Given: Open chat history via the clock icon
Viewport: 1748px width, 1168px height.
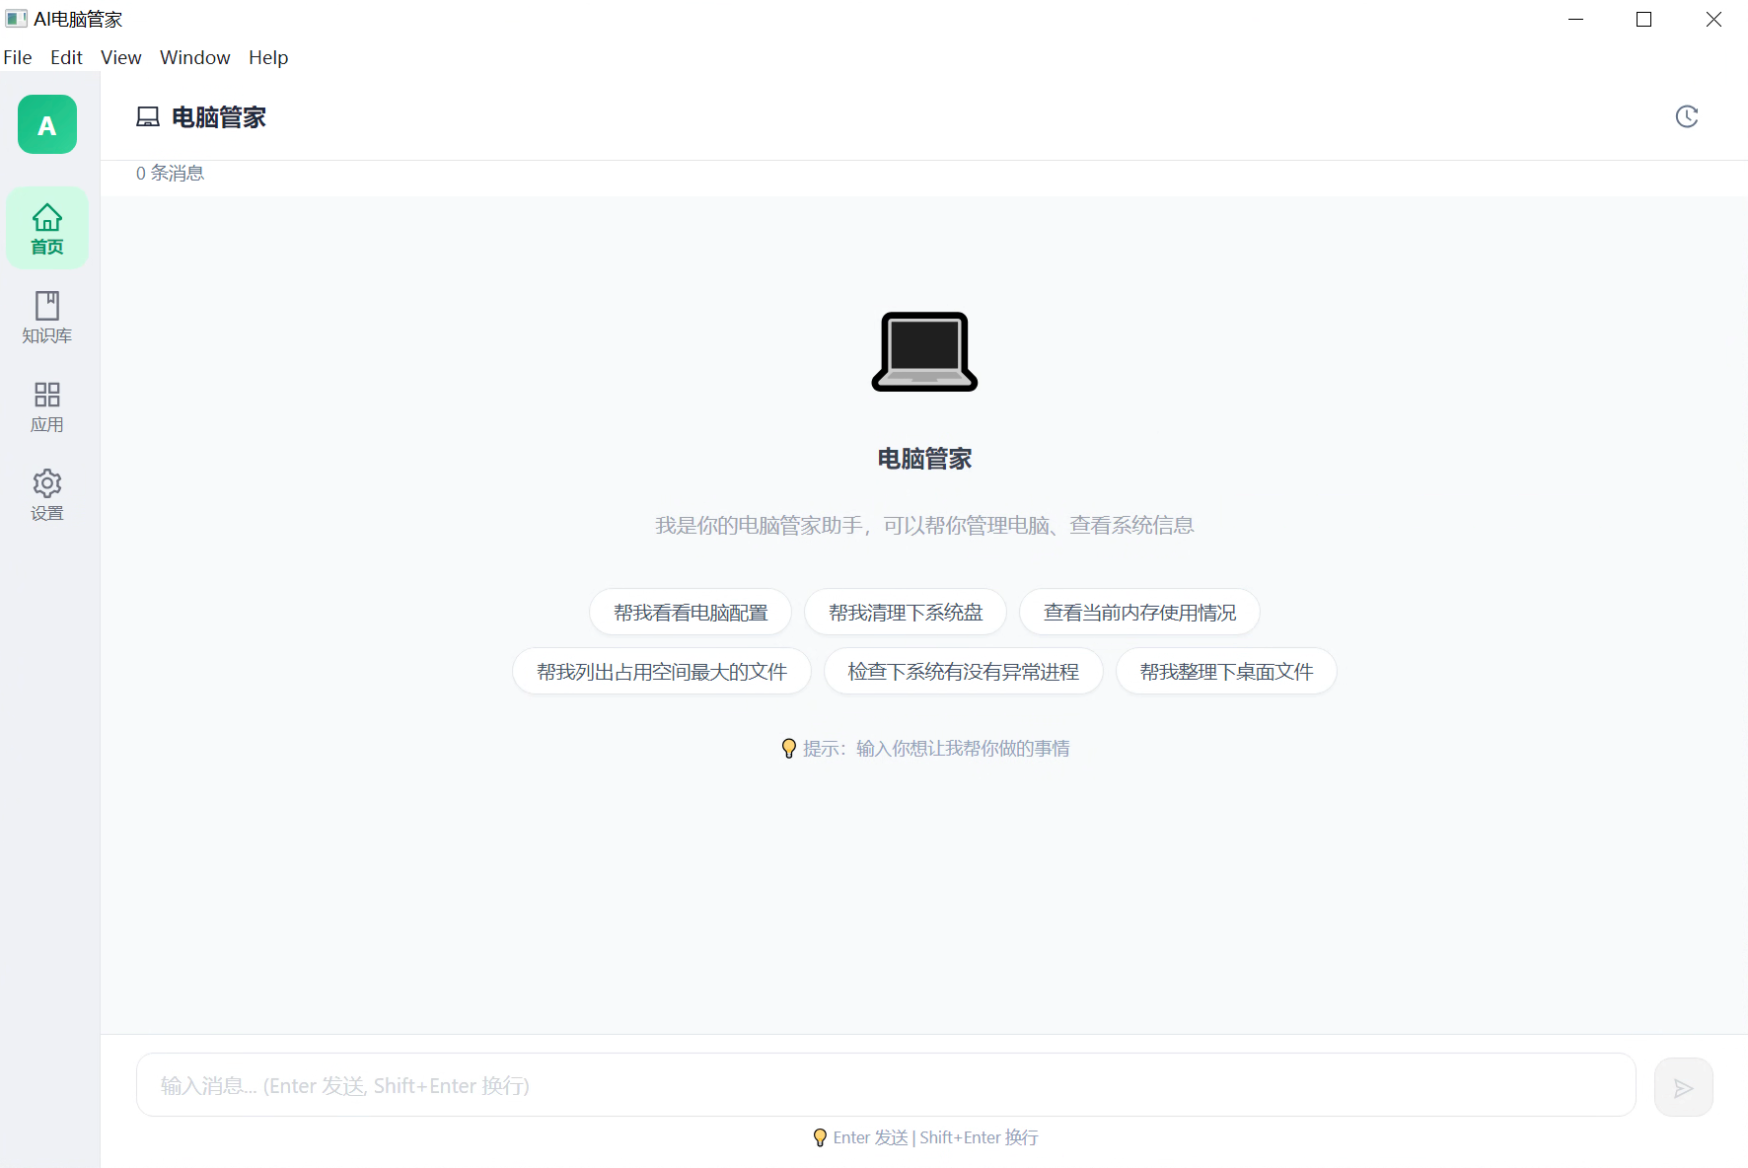Looking at the screenshot, I should pos(1687,116).
